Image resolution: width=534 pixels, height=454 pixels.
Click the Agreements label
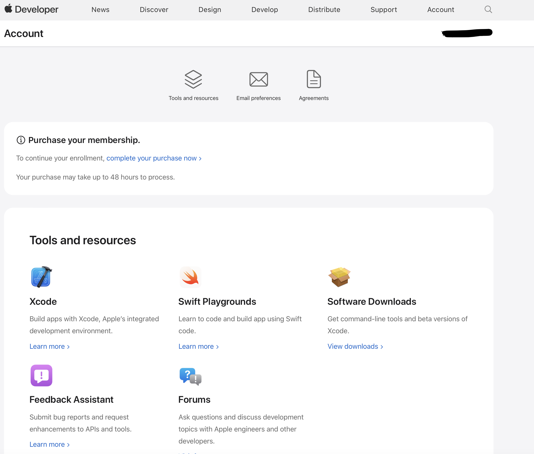pyautogui.click(x=314, y=98)
